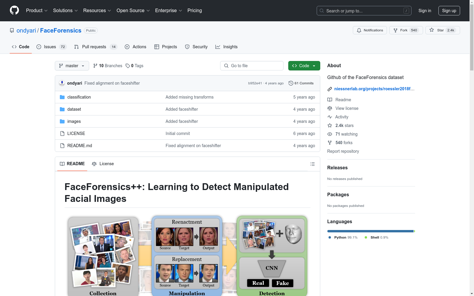Open the Pricing link
The image size is (474, 296).
tap(195, 10)
